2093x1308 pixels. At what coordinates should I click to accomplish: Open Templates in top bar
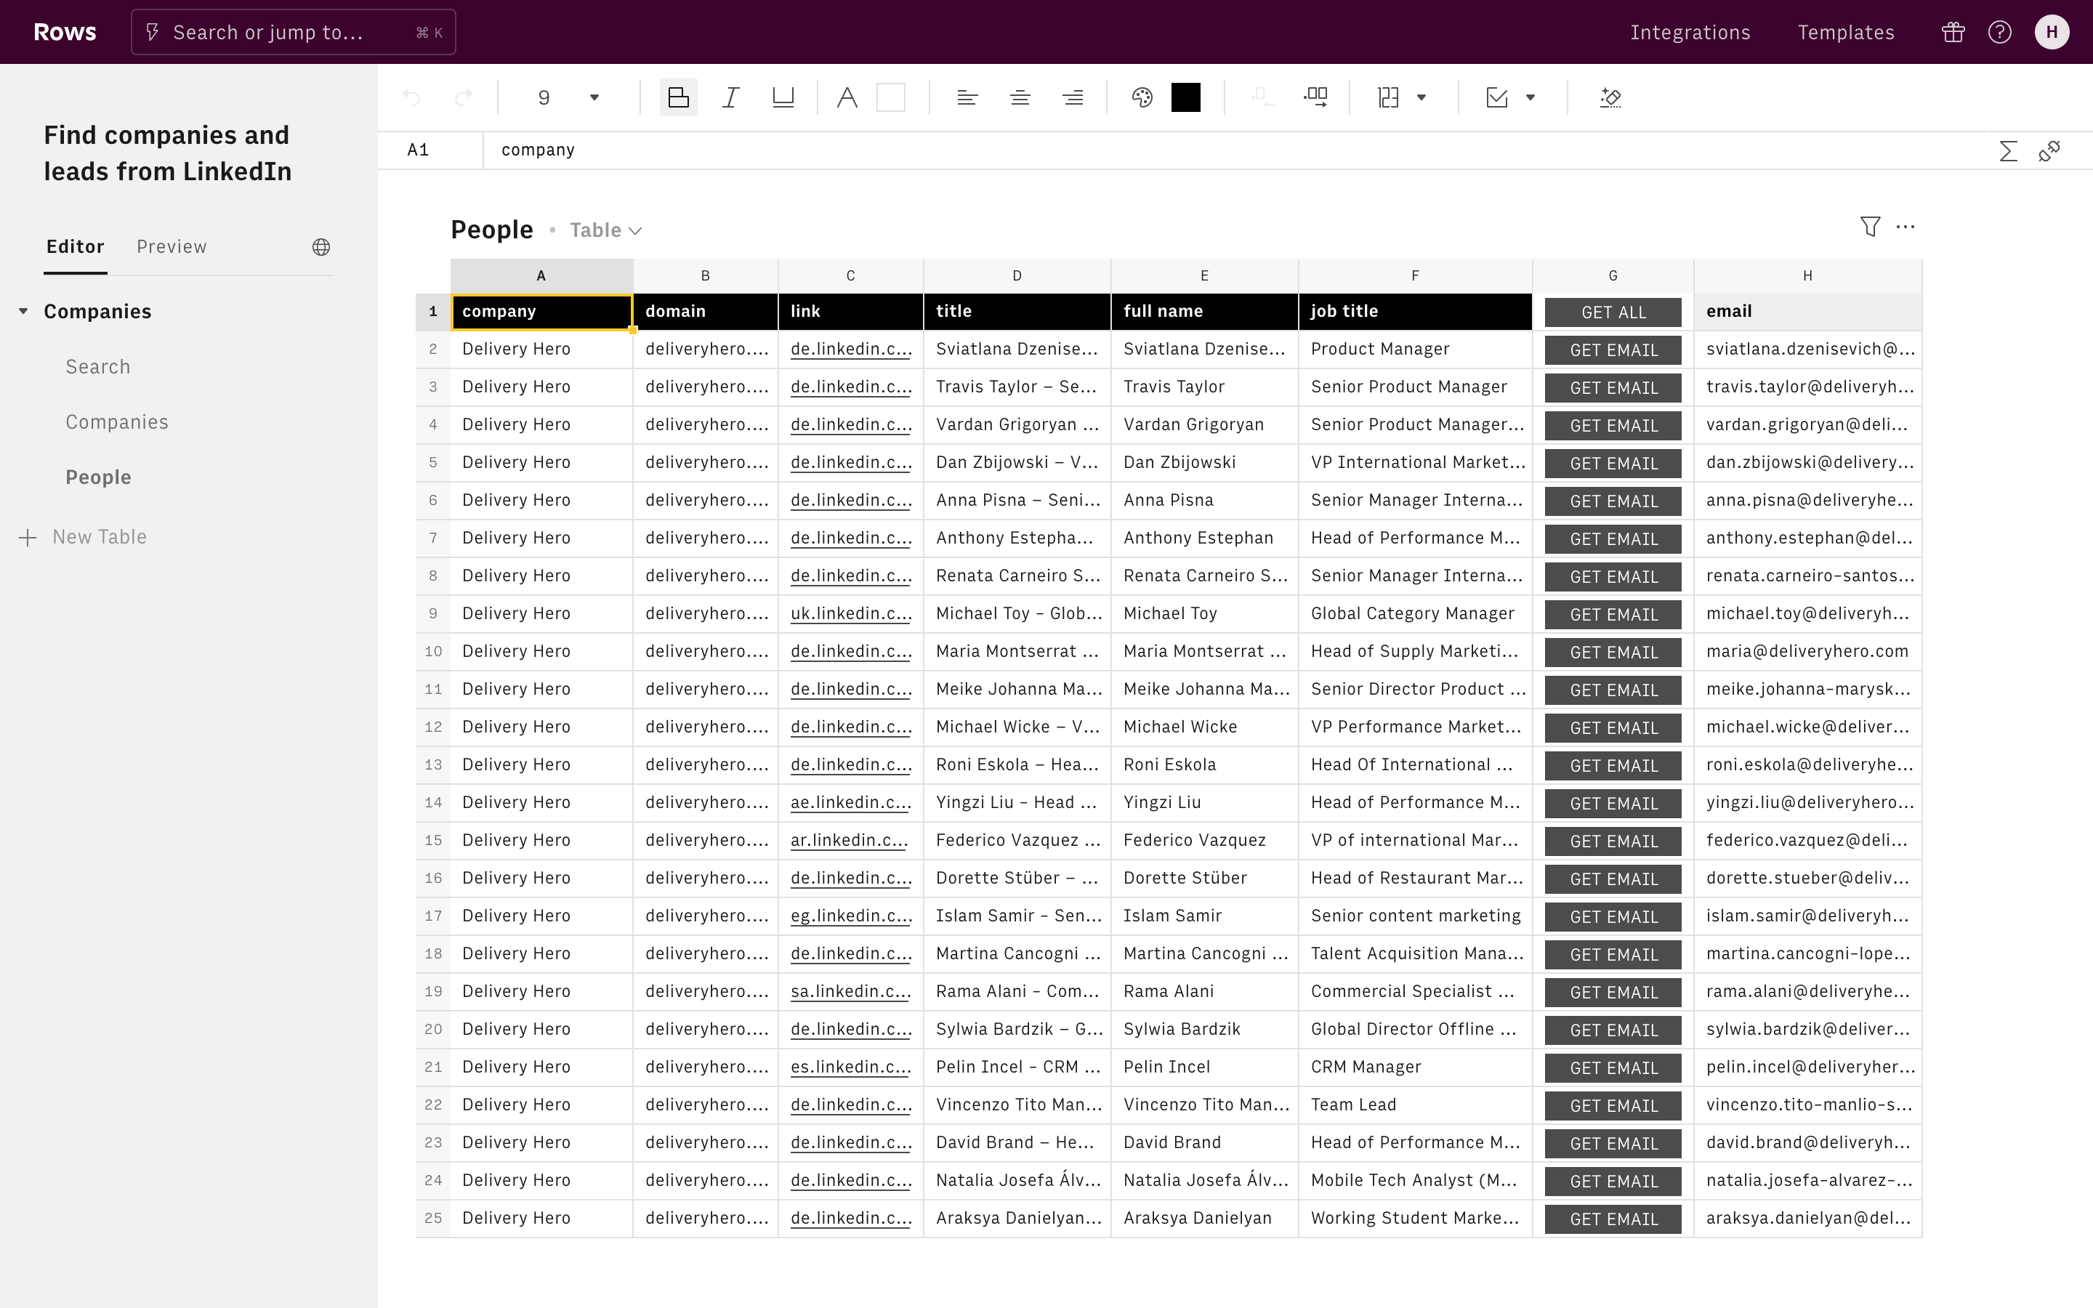point(1846,32)
